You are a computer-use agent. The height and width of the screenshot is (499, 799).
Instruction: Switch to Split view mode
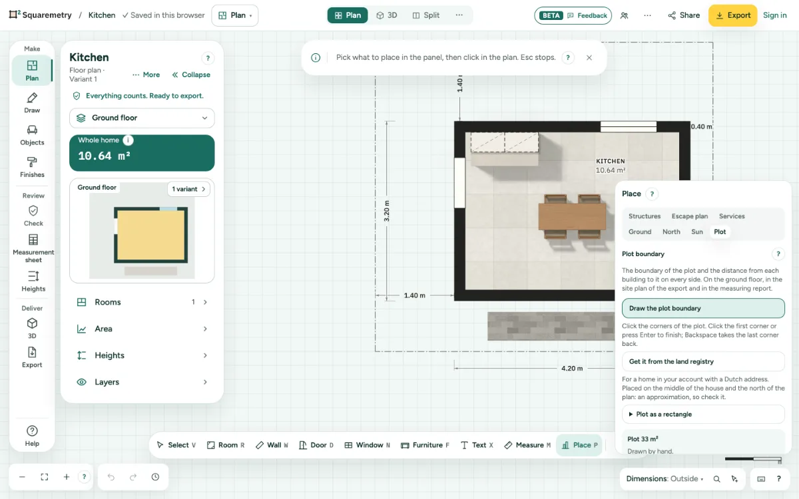click(x=426, y=15)
